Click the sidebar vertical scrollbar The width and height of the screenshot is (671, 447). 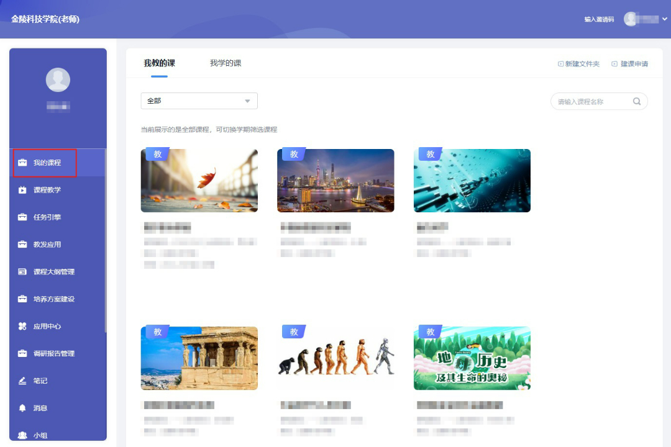(106, 242)
